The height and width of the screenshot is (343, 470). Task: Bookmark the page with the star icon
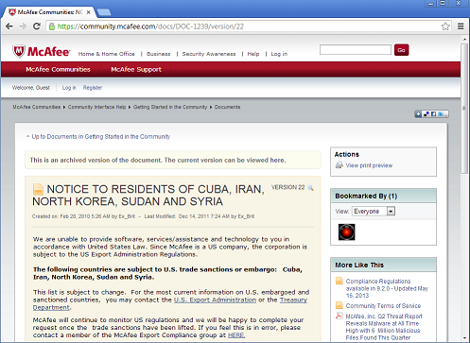[445, 26]
